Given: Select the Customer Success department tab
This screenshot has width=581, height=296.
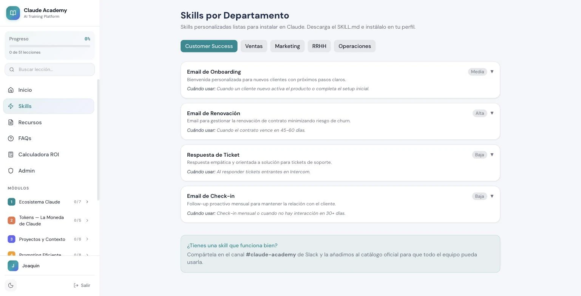Looking at the screenshot, I should point(209,46).
